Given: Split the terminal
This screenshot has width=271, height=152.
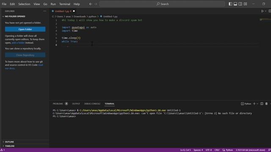Looking at the screenshot, I should pyautogui.click(x=262, y=103).
